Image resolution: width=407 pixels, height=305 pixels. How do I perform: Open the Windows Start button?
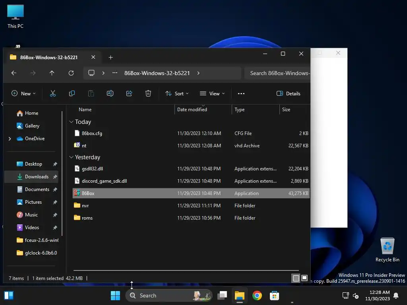pyautogui.click(x=116, y=295)
